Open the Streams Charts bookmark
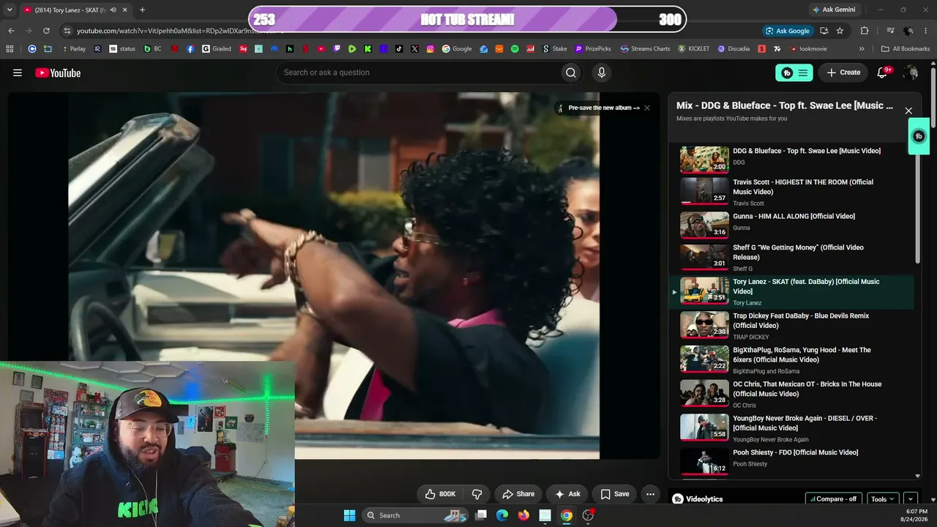 [645, 49]
